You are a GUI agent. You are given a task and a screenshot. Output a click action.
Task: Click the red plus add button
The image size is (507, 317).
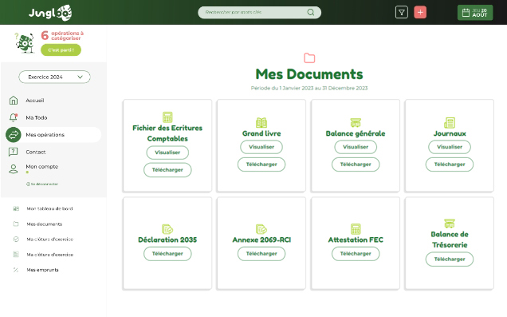[x=420, y=12]
